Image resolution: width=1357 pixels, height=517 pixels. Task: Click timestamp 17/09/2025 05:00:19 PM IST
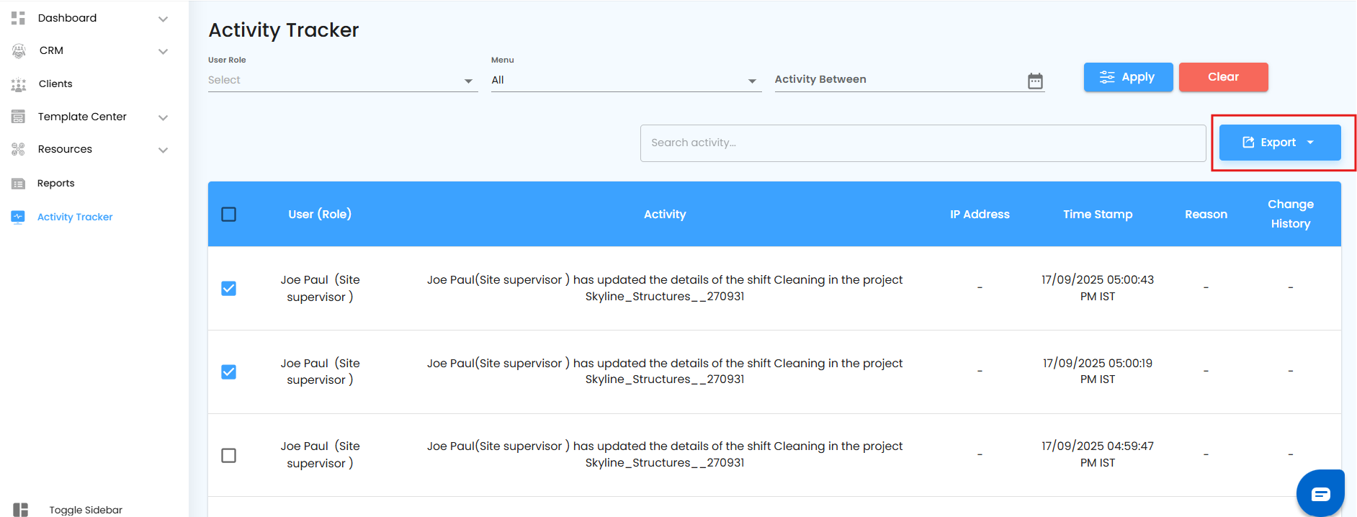coord(1098,372)
